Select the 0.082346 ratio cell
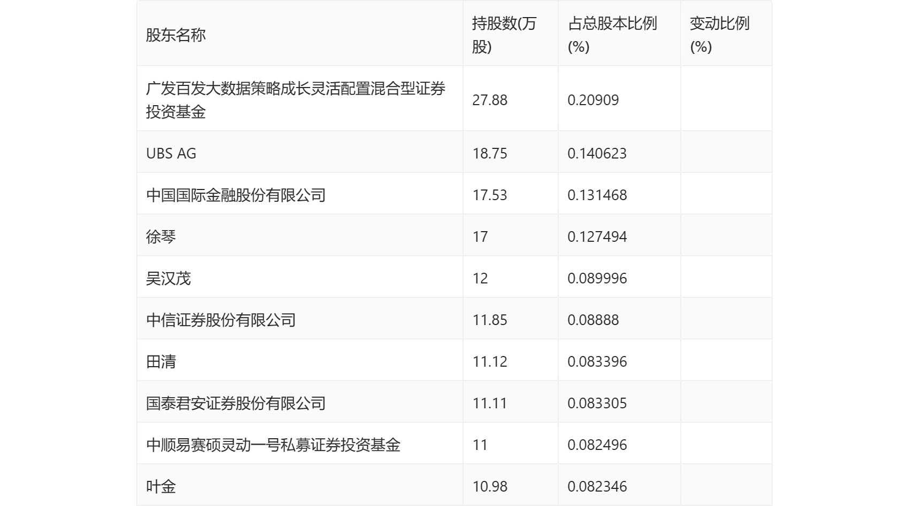Viewport: 909px width, 506px height. coord(597,486)
